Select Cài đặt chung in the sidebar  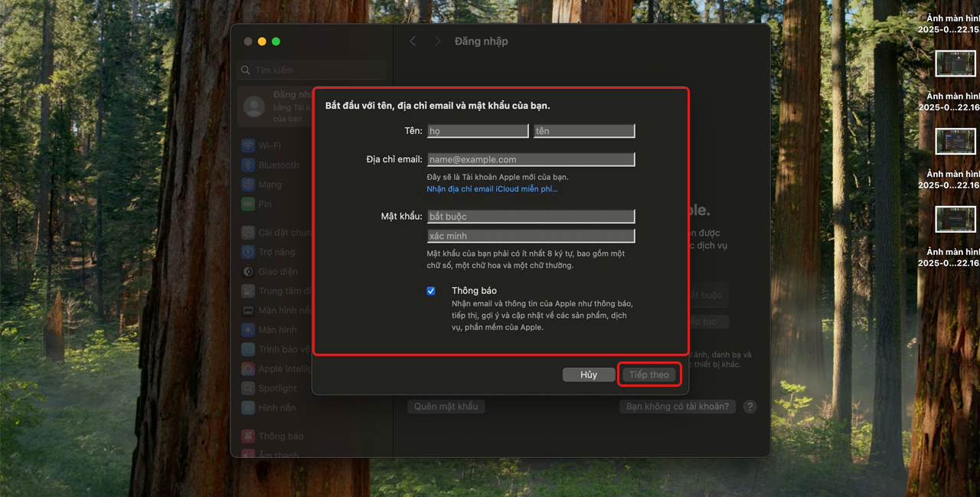[x=283, y=233]
